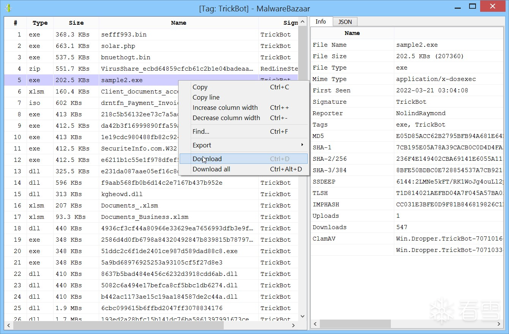This screenshot has height=334, width=509.
Task: Click sample2.exe in the sample table
Action: [x=122, y=80]
